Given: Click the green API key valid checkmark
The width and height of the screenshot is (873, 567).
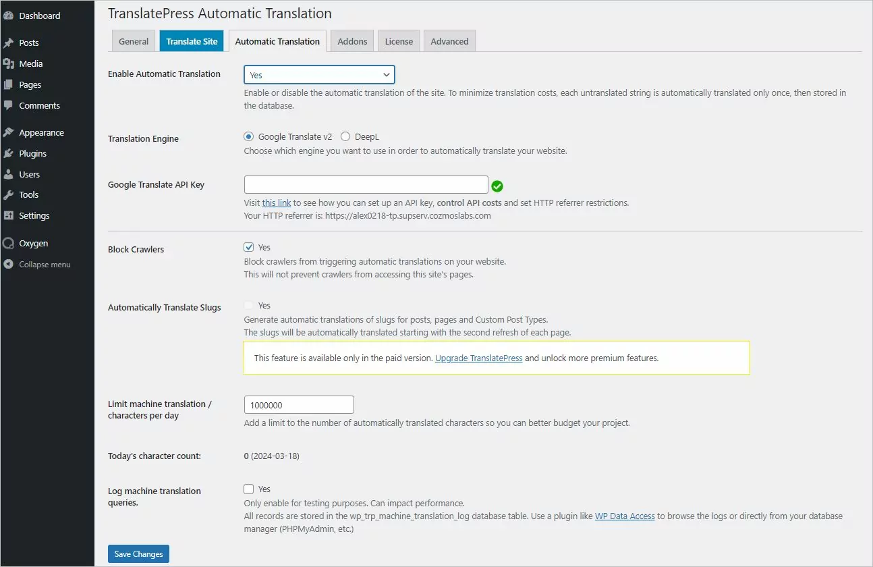Looking at the screenshot, I should point(497,186).
